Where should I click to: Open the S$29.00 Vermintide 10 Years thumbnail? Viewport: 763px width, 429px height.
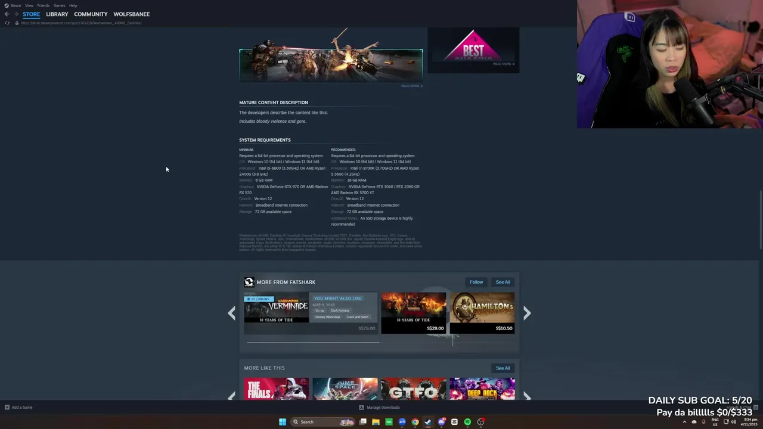(414, 313)
